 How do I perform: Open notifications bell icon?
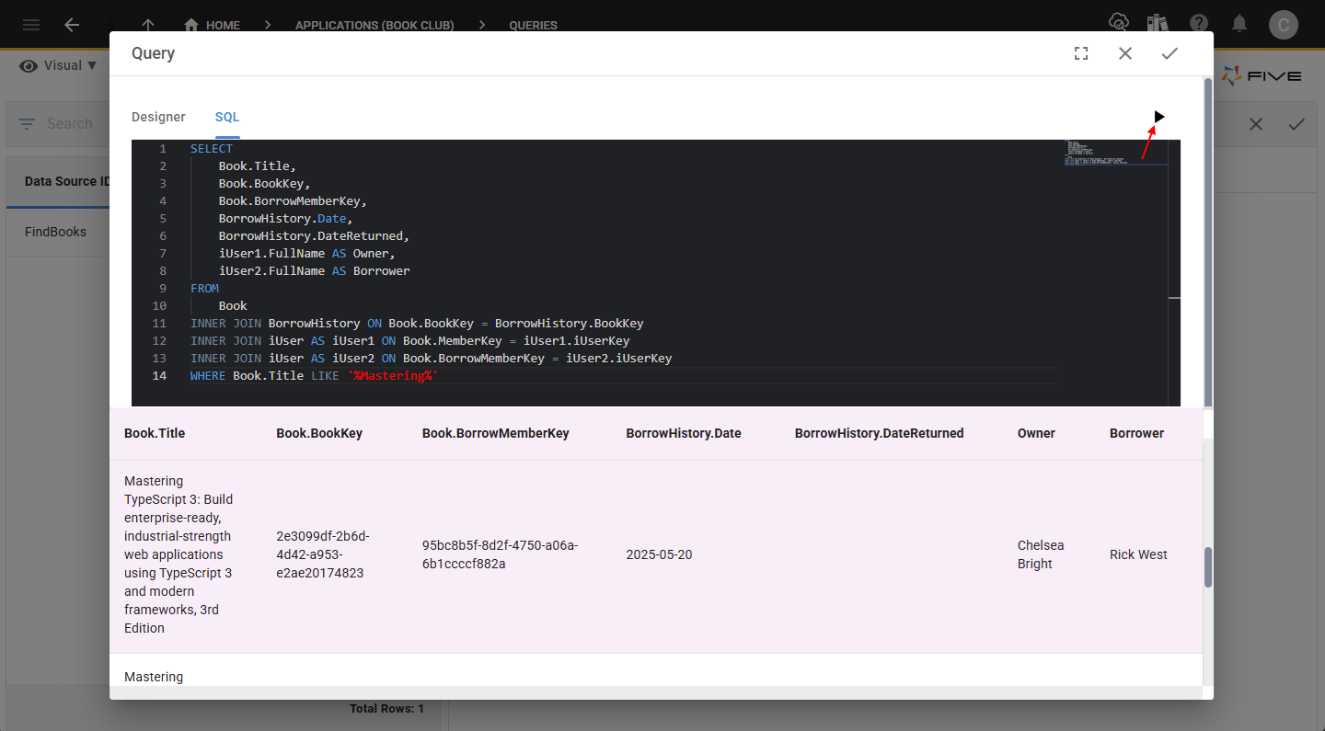click(x=1240, y=23)
